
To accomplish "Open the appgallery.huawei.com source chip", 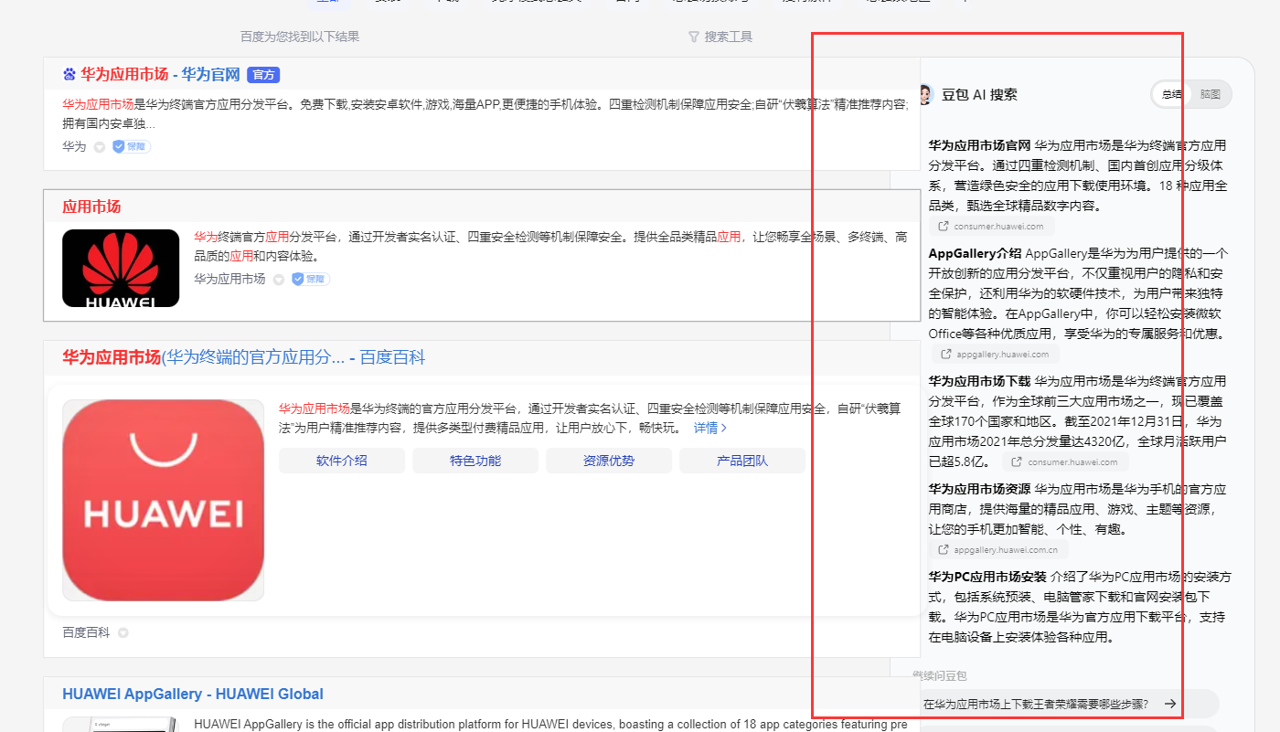I will (x=996, y=354).
